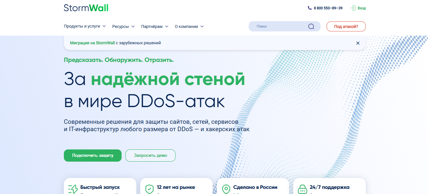The width and height of the screenshot is (428, 194).
Task: Click the Сделано в России card title
Action: [x=255, y=187]
